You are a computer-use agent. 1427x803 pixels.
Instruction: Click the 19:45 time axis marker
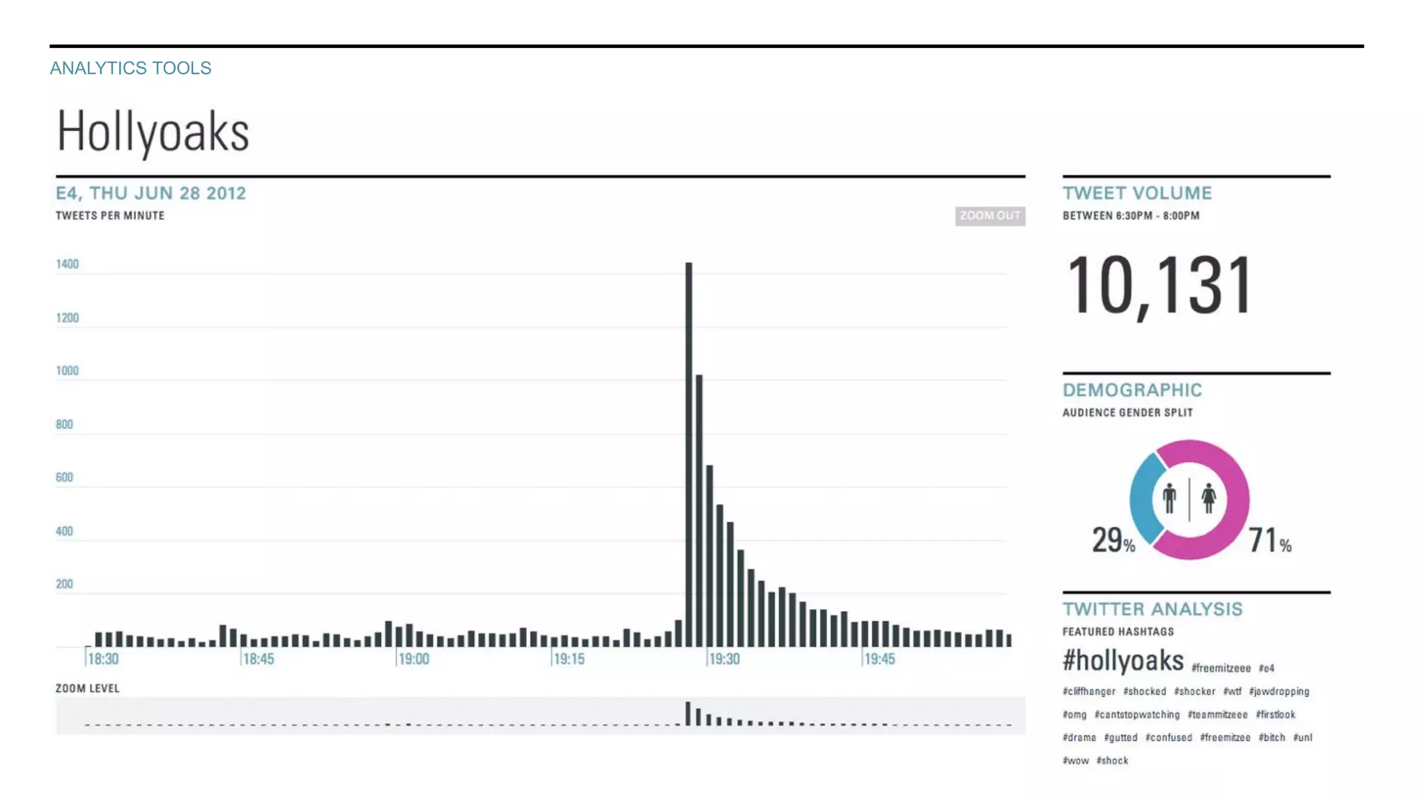coord(879,659)
